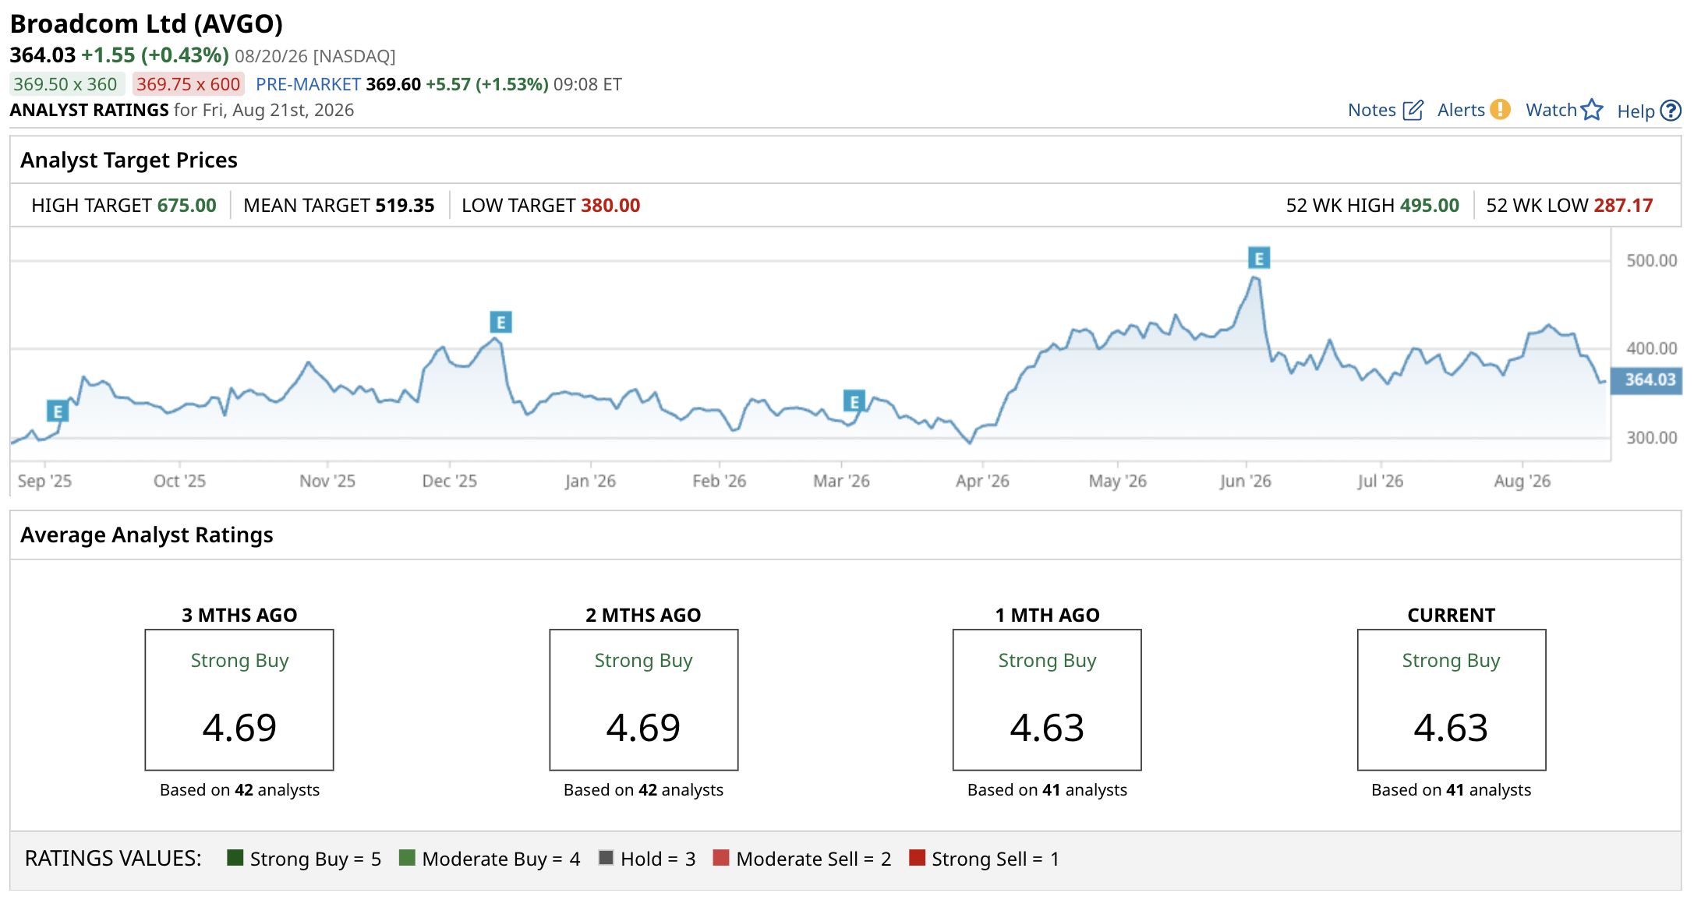
Task: Click the gray Hold legend swatch
Action: pyautogui.click(x=606, y=857)
